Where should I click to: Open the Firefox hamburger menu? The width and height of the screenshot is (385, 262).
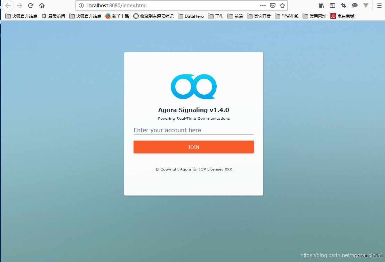(x=379, y=6)
